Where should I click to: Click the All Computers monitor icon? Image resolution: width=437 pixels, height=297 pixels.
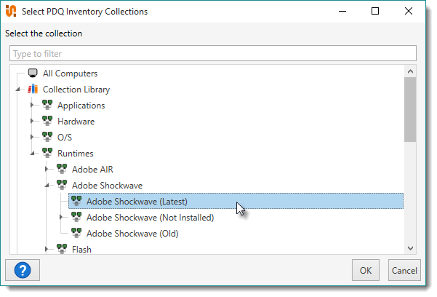(x=33, y=74)
